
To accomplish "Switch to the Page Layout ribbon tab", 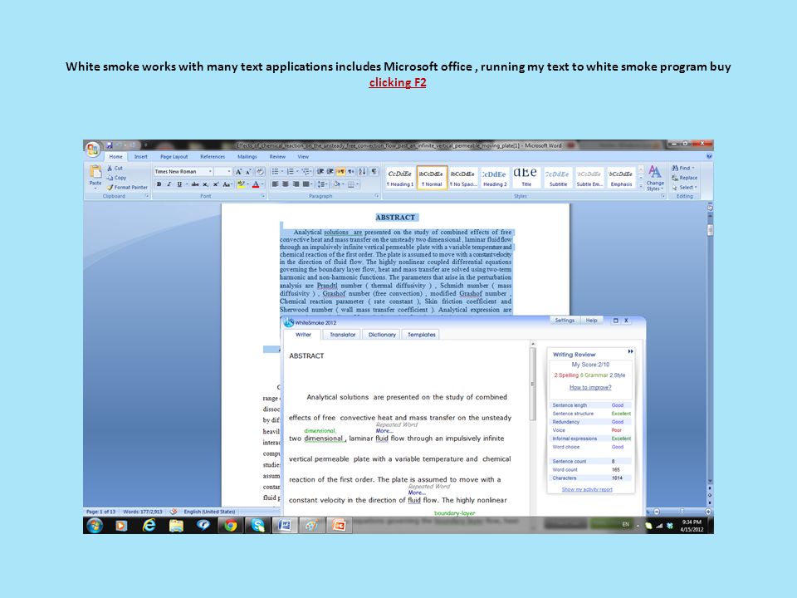I will click(174, 157).
